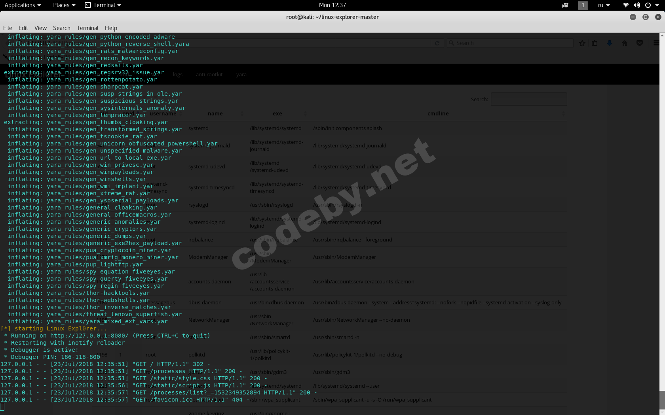Click the volume speaker icon in the top bar

(637, 5)
